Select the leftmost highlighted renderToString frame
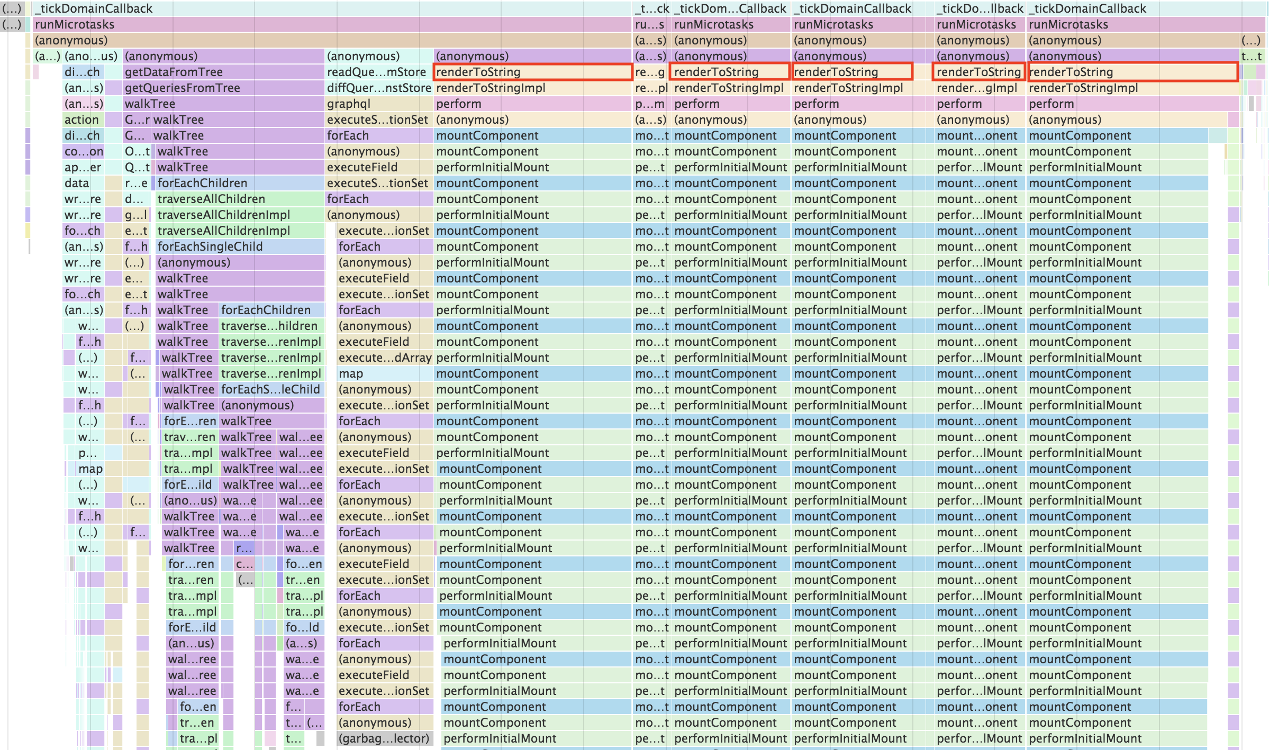1269x750 pixels. 532,72
